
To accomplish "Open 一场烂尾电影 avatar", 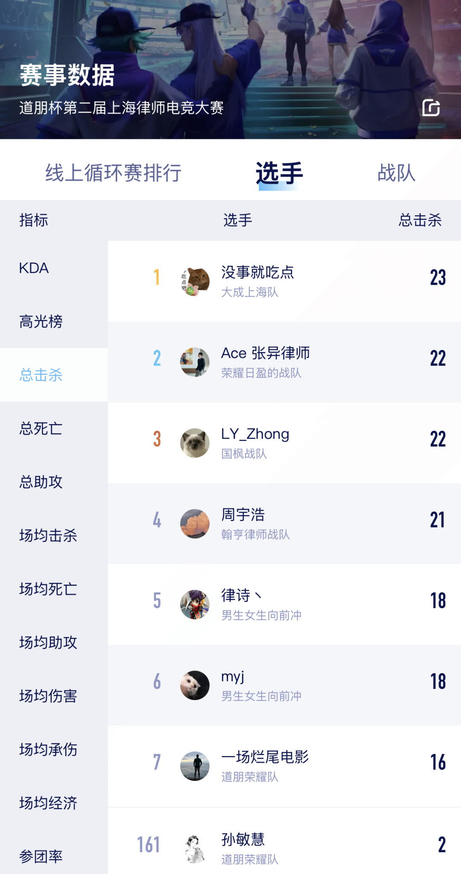I will click(195, 766).
